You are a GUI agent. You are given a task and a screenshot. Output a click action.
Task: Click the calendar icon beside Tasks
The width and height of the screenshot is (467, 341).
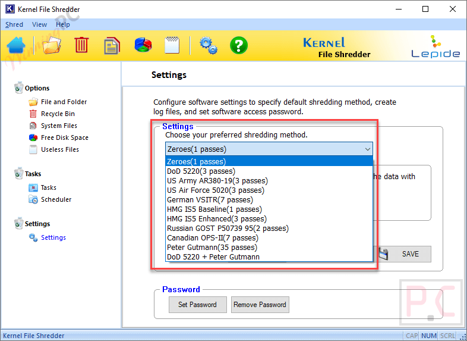tap(33, 187)
